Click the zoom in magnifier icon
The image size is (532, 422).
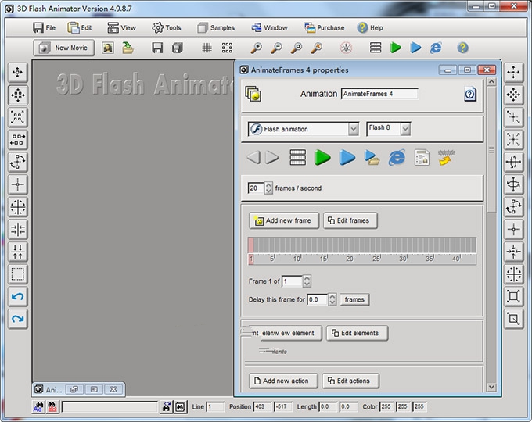click(x=256, y=48)
